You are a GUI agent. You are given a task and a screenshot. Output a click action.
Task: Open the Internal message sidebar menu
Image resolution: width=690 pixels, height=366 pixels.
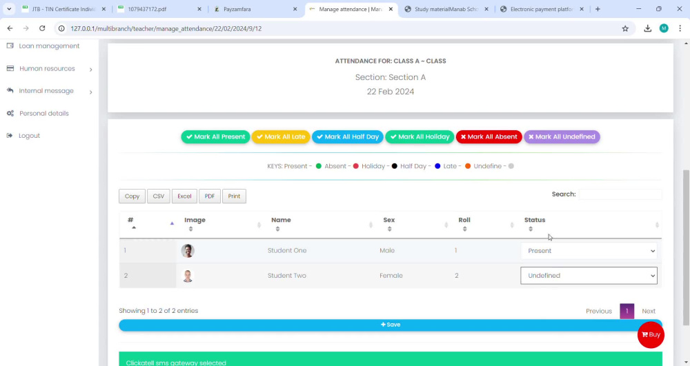(46, 91)
